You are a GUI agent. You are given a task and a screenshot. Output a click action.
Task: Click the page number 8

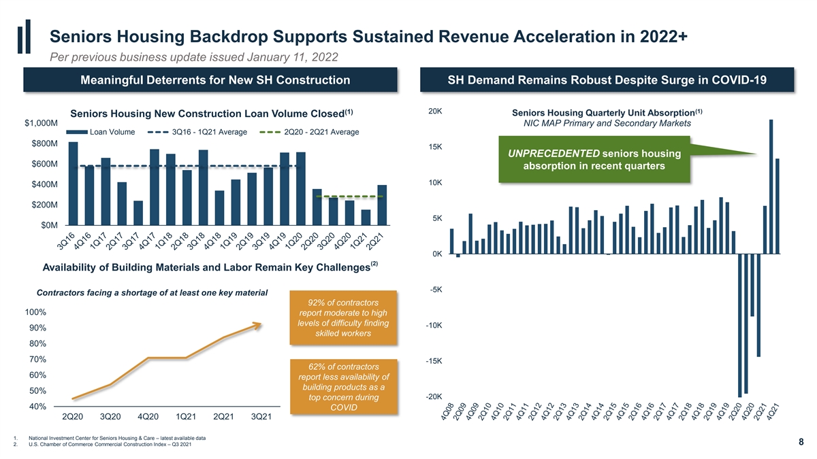801,443
